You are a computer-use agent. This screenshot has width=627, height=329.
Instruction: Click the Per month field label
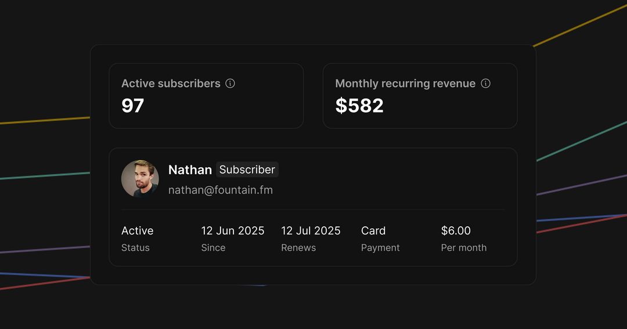click(x=464, y=248)
